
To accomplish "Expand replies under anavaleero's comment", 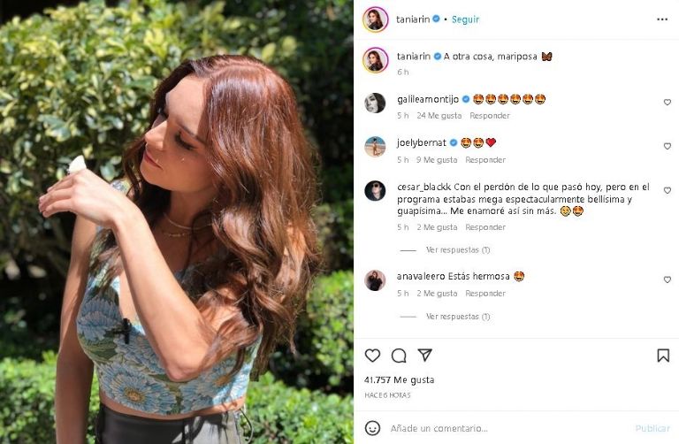I will click(457, 317).
